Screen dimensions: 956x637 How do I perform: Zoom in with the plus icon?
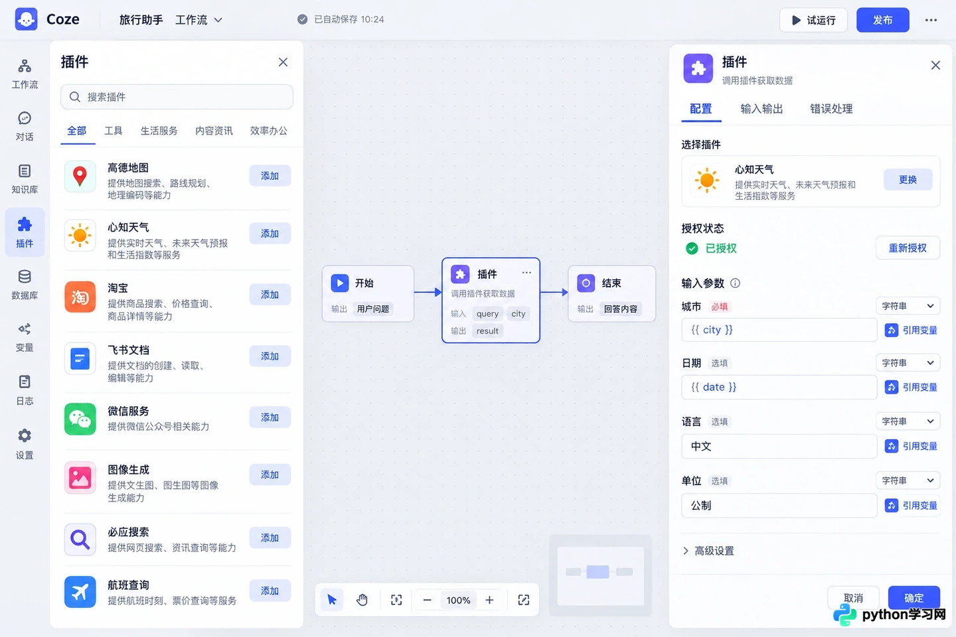[489, 600]
